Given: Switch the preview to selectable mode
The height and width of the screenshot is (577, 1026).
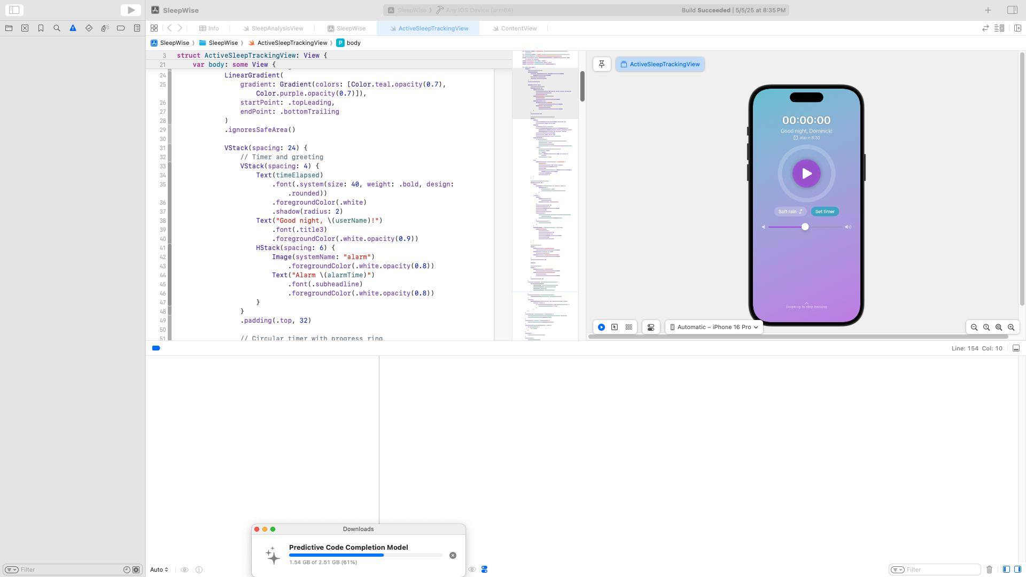Looking at the screenshot, I should tap(615, 328).
